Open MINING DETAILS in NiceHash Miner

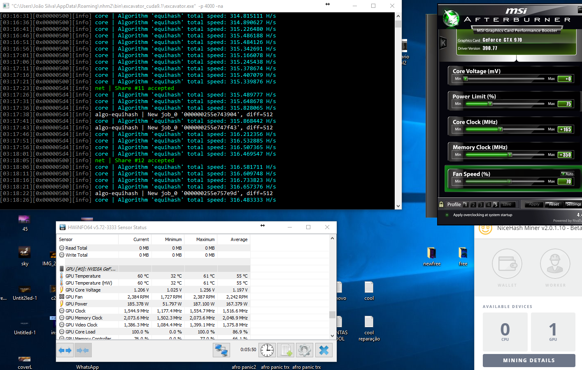pyautogui.click(x=529, y=360)
